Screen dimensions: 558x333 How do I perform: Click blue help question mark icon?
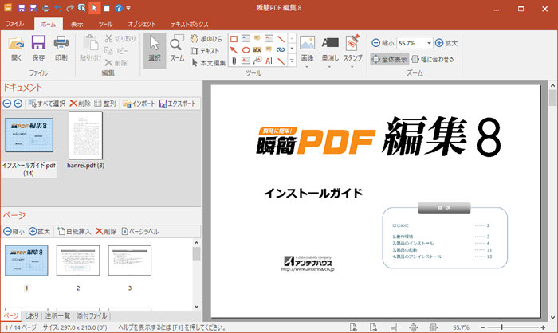point(119,8)
